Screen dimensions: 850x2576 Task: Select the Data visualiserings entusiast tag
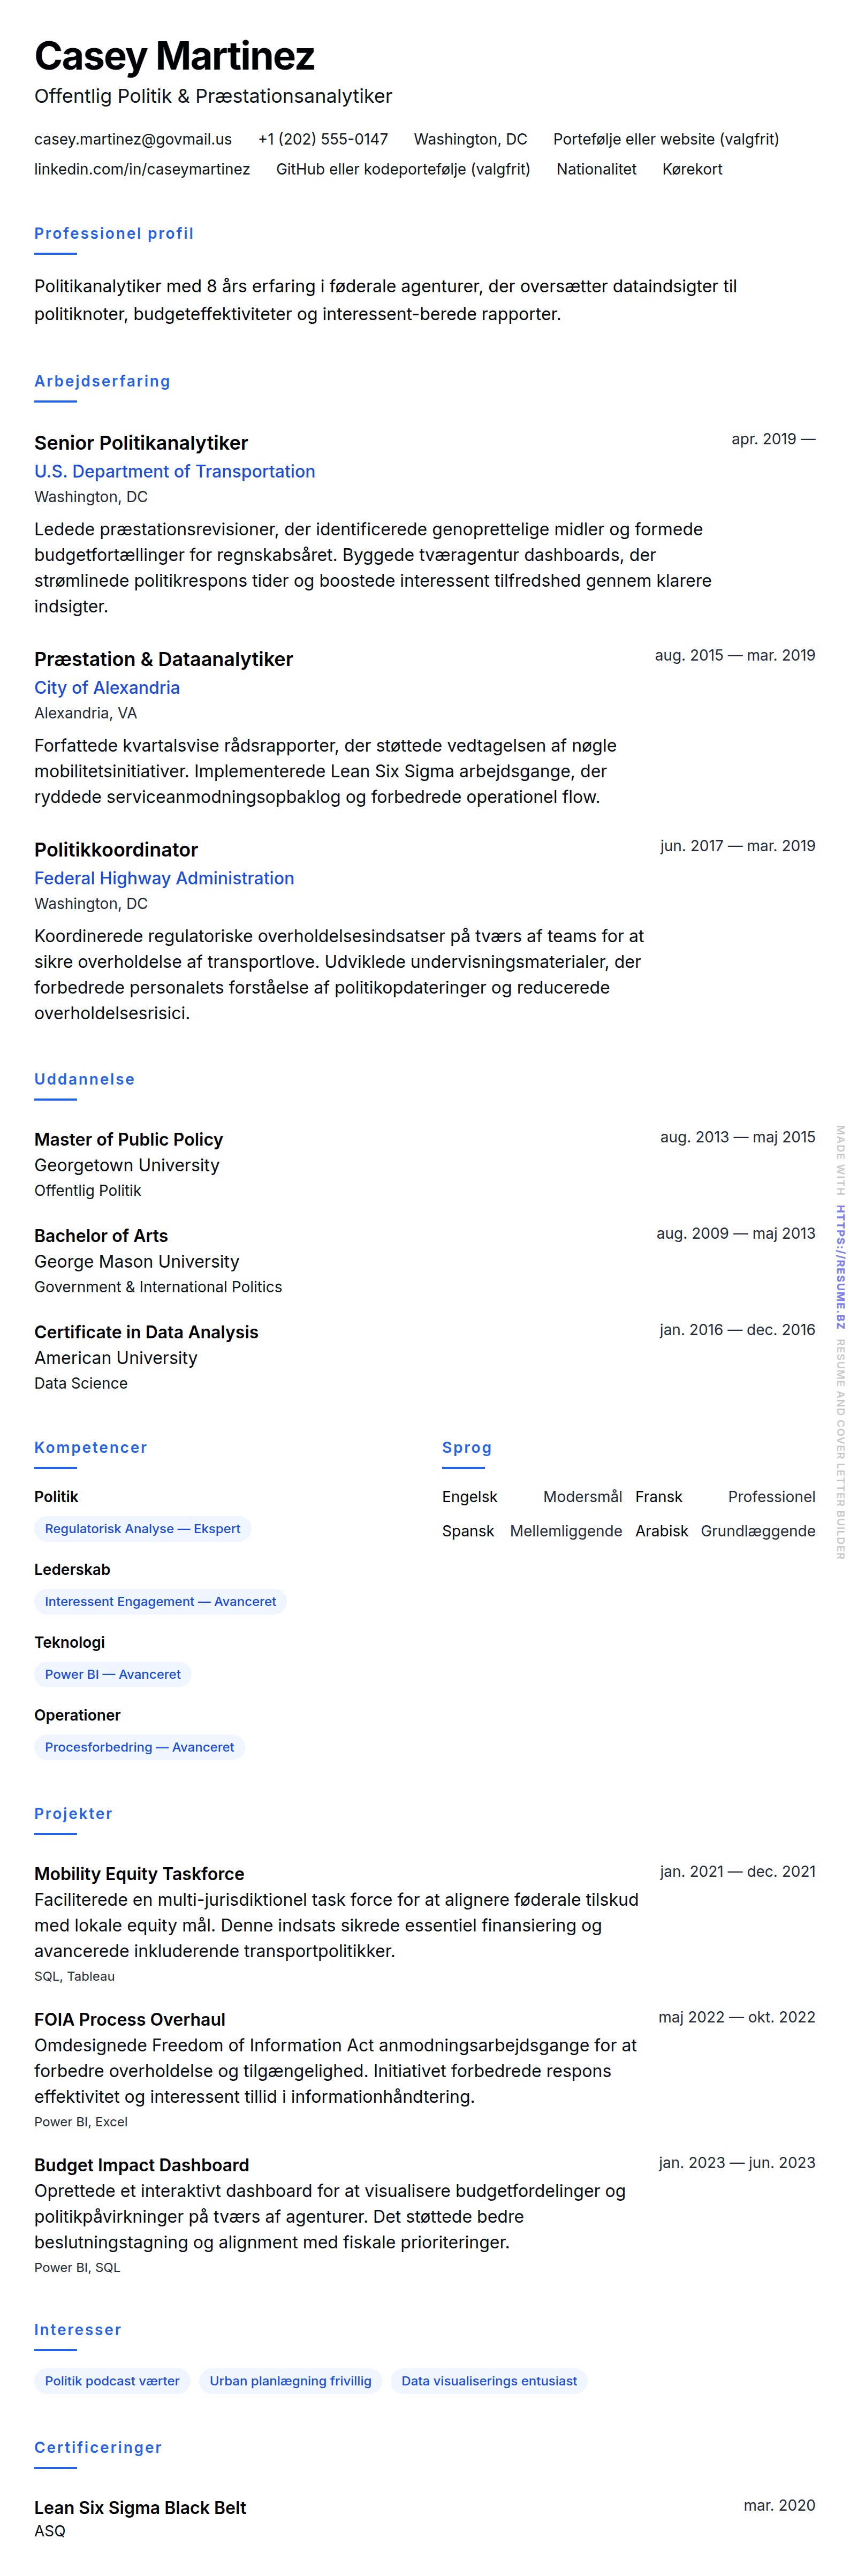click(489, 2381)
